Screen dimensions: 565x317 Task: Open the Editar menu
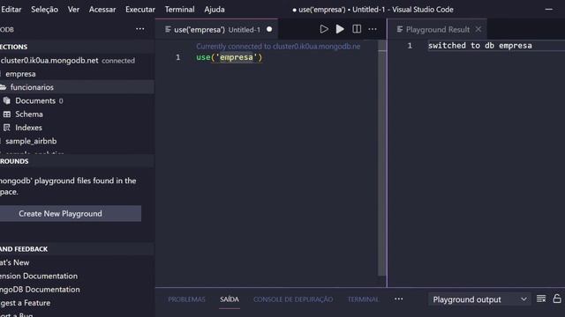pos(11,10)
